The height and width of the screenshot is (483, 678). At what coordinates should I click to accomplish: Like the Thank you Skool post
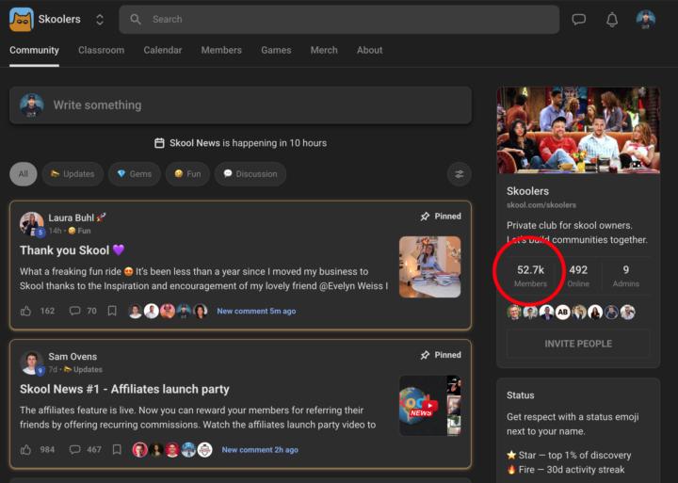[26, 311]
